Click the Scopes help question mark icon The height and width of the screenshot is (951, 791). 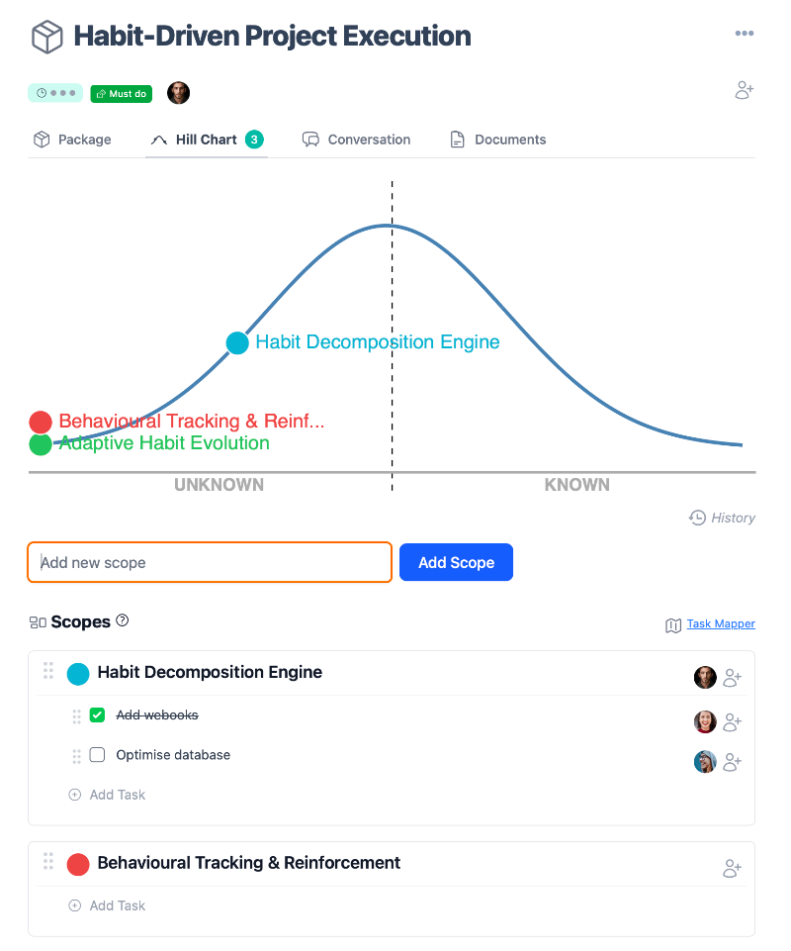coord(123,620)
